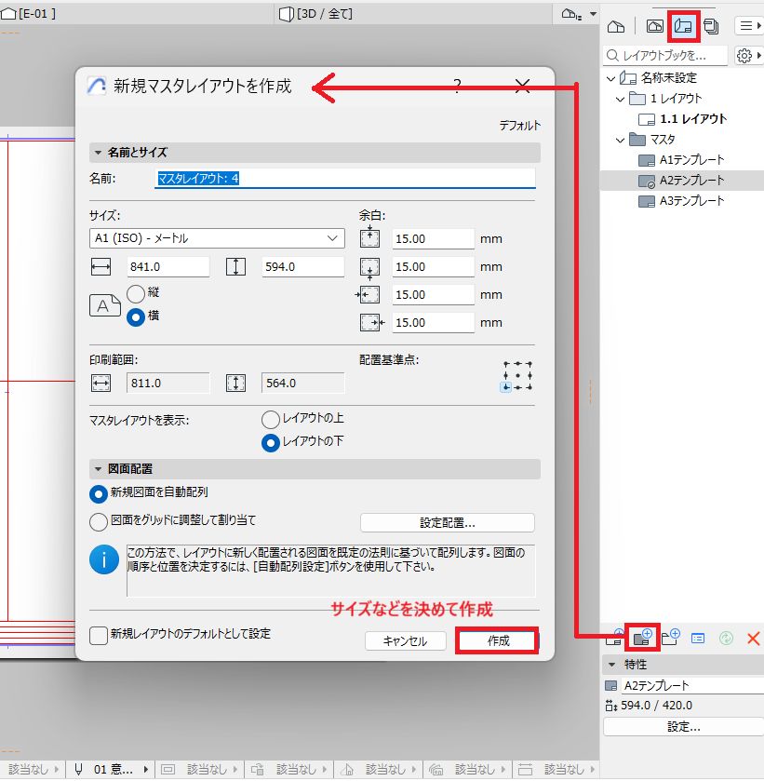Click the New Subset folder icon
764x781 pixels.
671,637
